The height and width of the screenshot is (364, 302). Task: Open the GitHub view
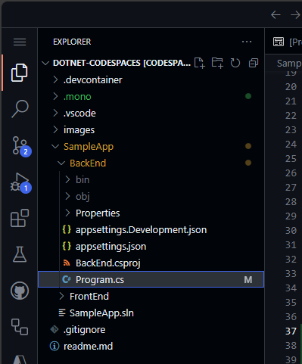[x=20, y=291]
